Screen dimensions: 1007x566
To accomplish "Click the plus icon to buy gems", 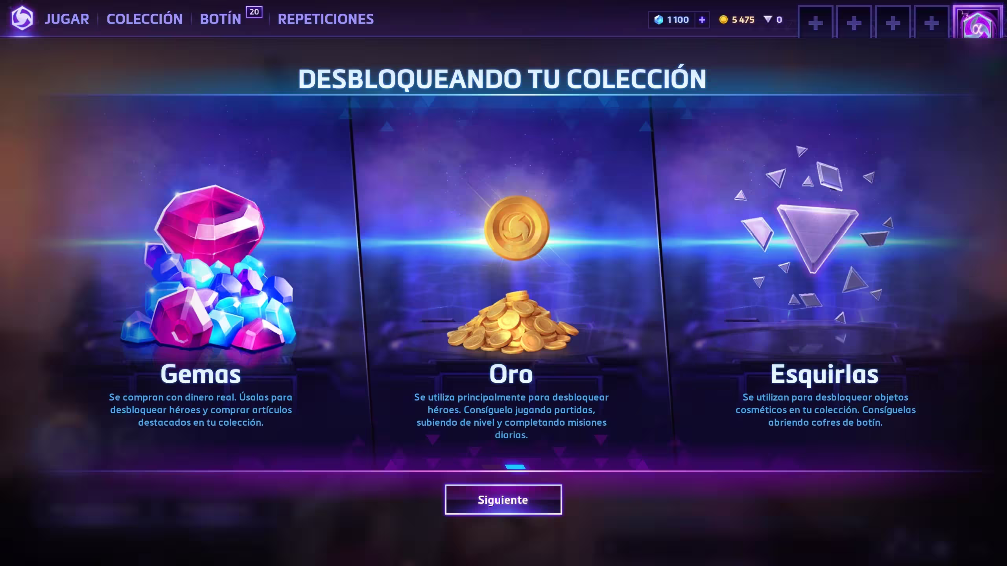I will click(702, 20).
